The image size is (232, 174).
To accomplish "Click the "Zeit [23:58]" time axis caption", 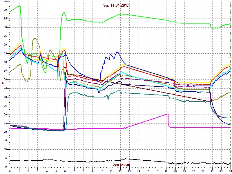I will pos(121,165).
